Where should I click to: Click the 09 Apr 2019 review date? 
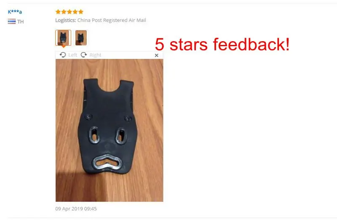tap(76, 208)
